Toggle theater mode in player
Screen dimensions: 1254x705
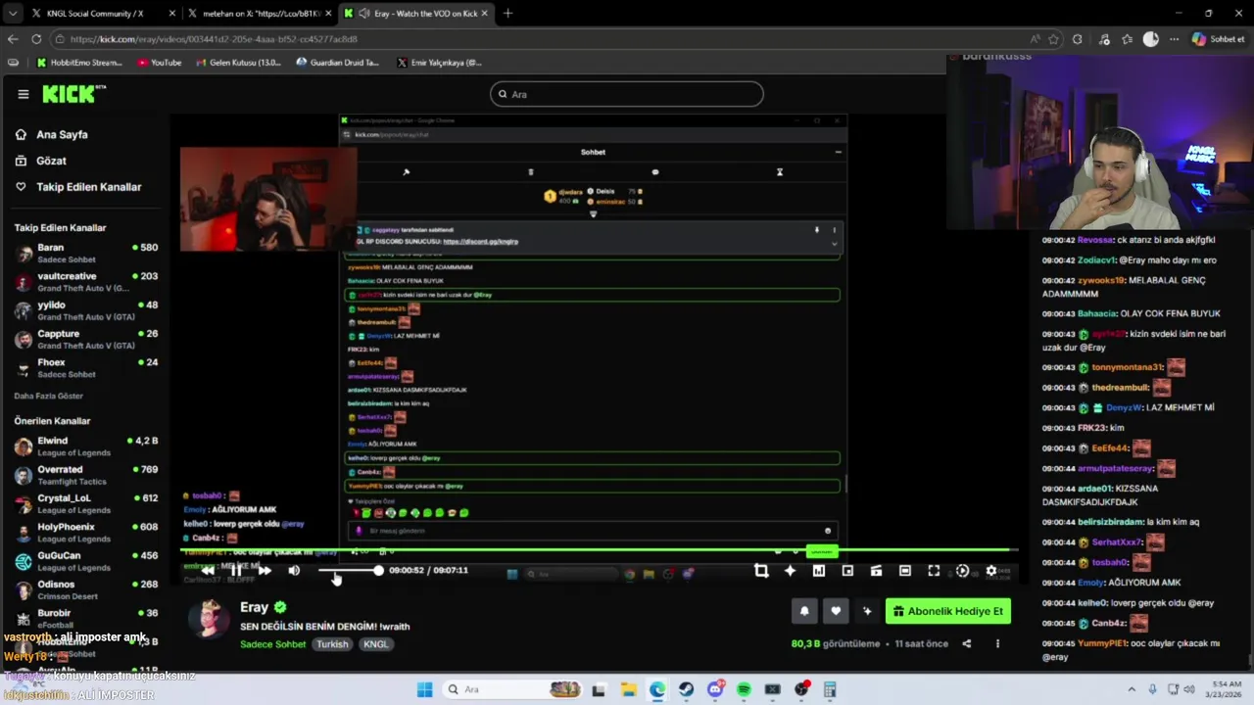[x=905, y=571]
